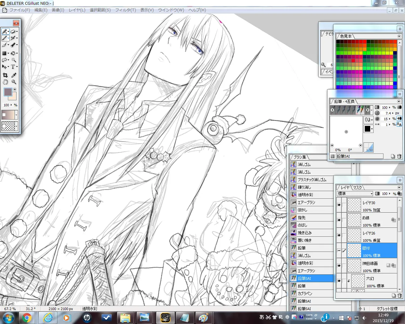Screen dimensions: 405x324
Task: Open layer blend mode dropdown 標準
Action: (355, 194)
